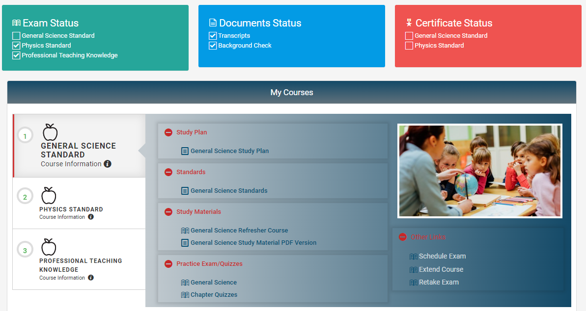This screenshot has width=586, height=311.
Task: Check General Science Standard under Exam Status
Action: coord(16,36)
